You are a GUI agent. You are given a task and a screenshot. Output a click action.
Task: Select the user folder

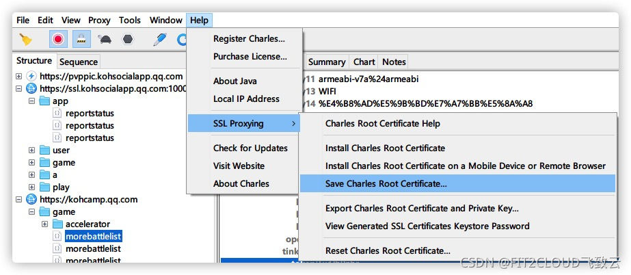pyautogui.click(x=61, y=150)
